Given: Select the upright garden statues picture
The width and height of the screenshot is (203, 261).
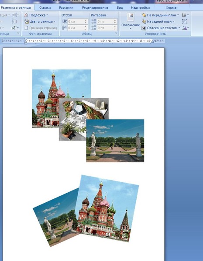Looking at the screenshot, I should pyautogui.click(x=115, y=141).
